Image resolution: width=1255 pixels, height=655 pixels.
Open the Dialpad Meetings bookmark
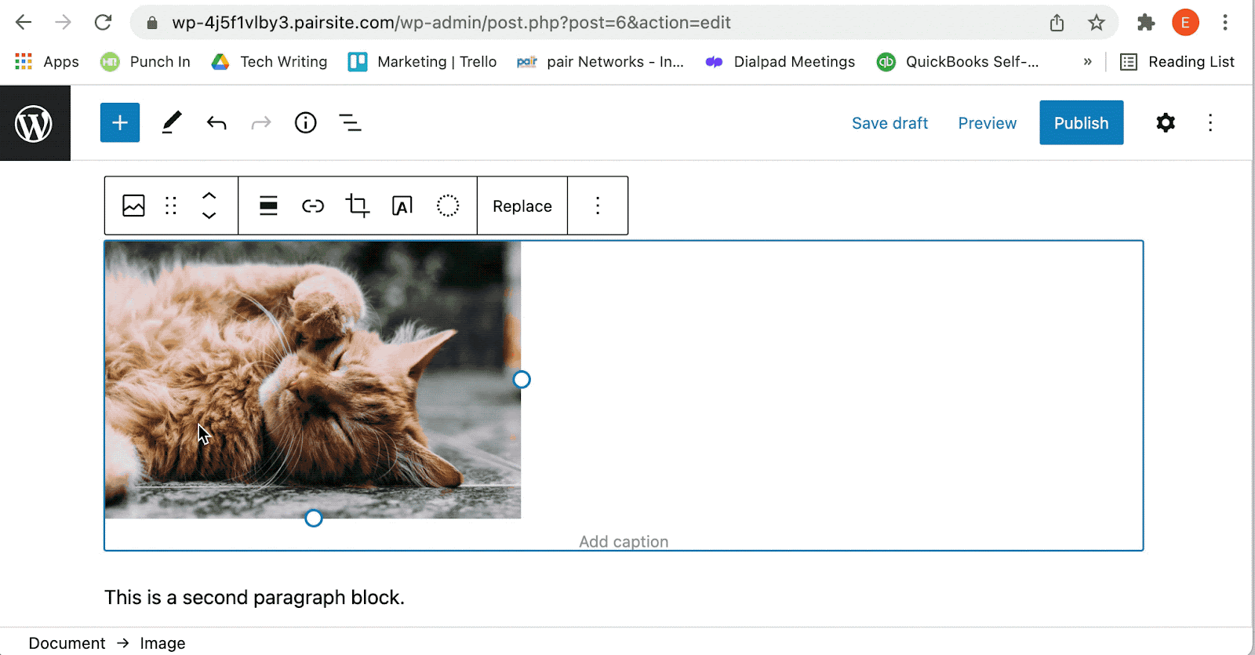[780, 61]
